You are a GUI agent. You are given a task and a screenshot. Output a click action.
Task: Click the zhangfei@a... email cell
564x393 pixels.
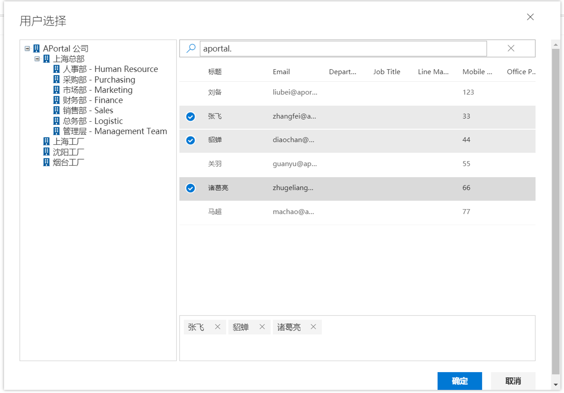click(294, 116)
